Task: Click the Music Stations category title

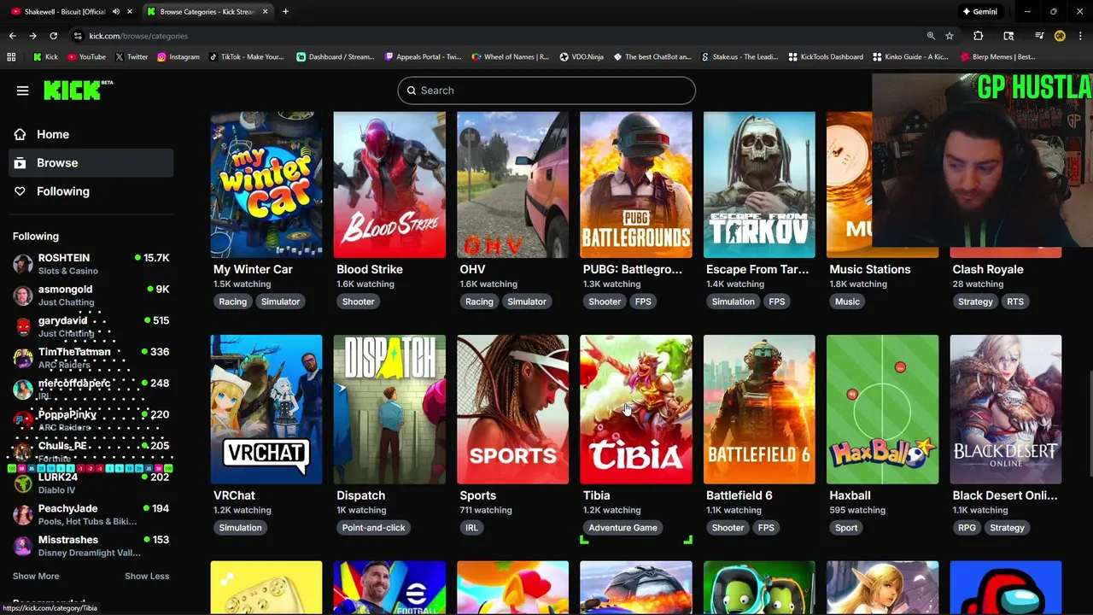Action: pyautogui.click(x=869, y=269)
